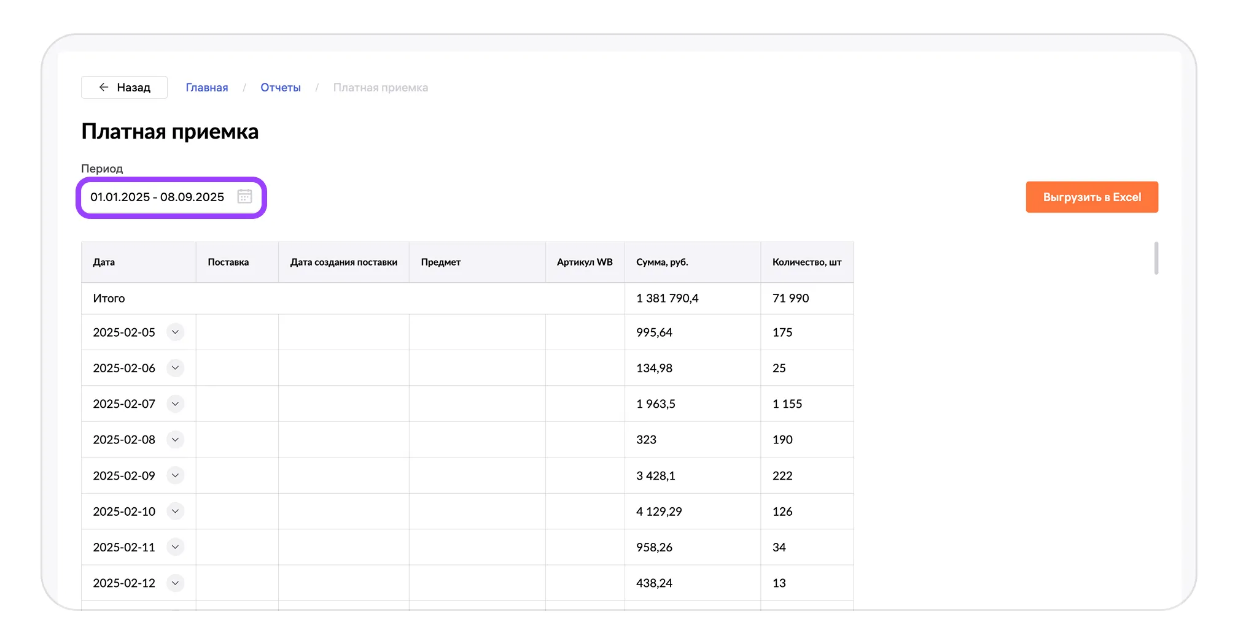The image size is (1238, 644).
Task: Click the Сумма, руб. column header
Action: (662, 263)
